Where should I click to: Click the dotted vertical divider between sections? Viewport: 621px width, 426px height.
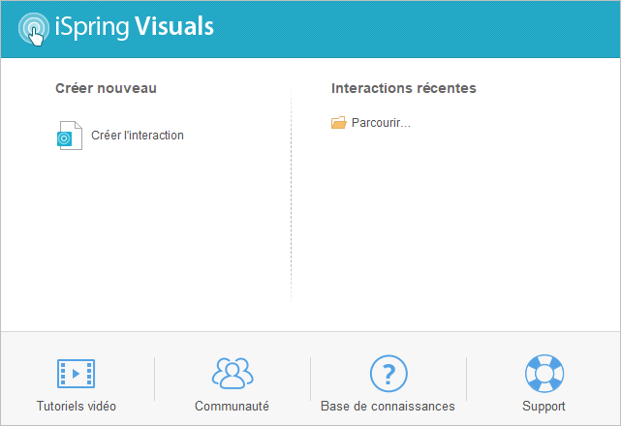point(291,194)
